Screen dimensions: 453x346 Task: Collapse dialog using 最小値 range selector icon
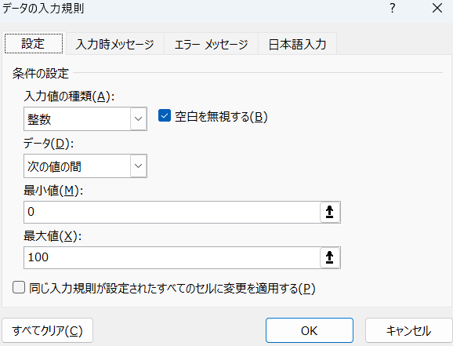[x=330, y=212]
